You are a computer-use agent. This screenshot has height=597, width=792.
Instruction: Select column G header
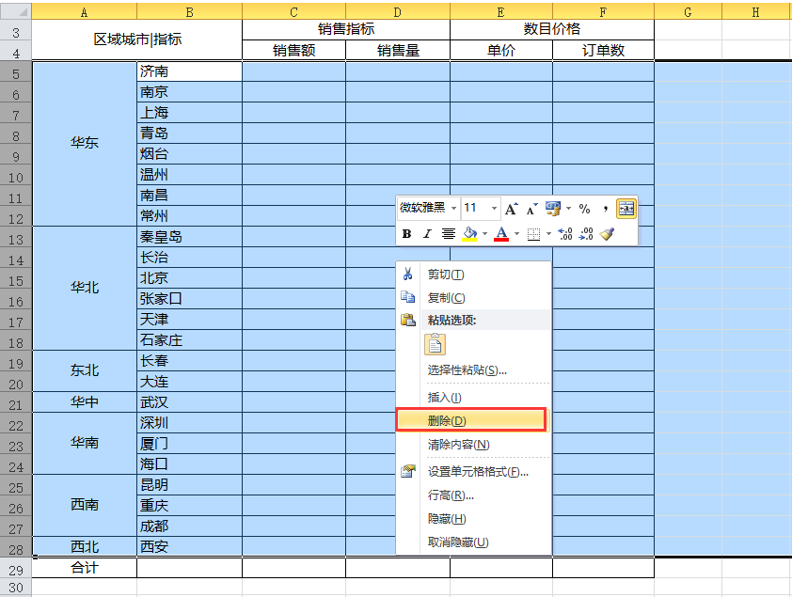[688, 11]
